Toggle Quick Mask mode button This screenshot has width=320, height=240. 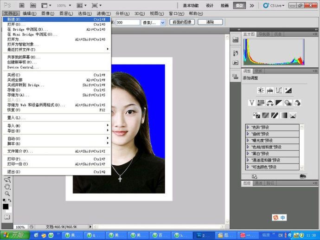7,217
